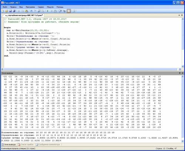Screen dimensions: 185x151
Task: Click the Save All toolbar icon
Action: [x=14, y=11]
